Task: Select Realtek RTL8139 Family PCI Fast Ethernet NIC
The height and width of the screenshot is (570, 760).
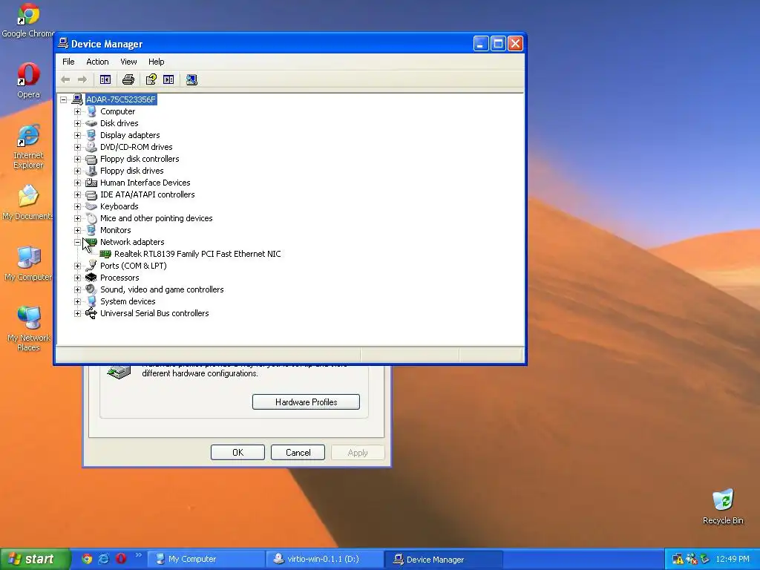Action: pyautogui.click(x=197, y=254)
